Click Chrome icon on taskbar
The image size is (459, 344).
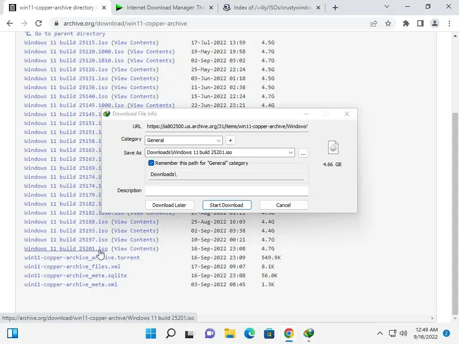[x=289, y=333]
